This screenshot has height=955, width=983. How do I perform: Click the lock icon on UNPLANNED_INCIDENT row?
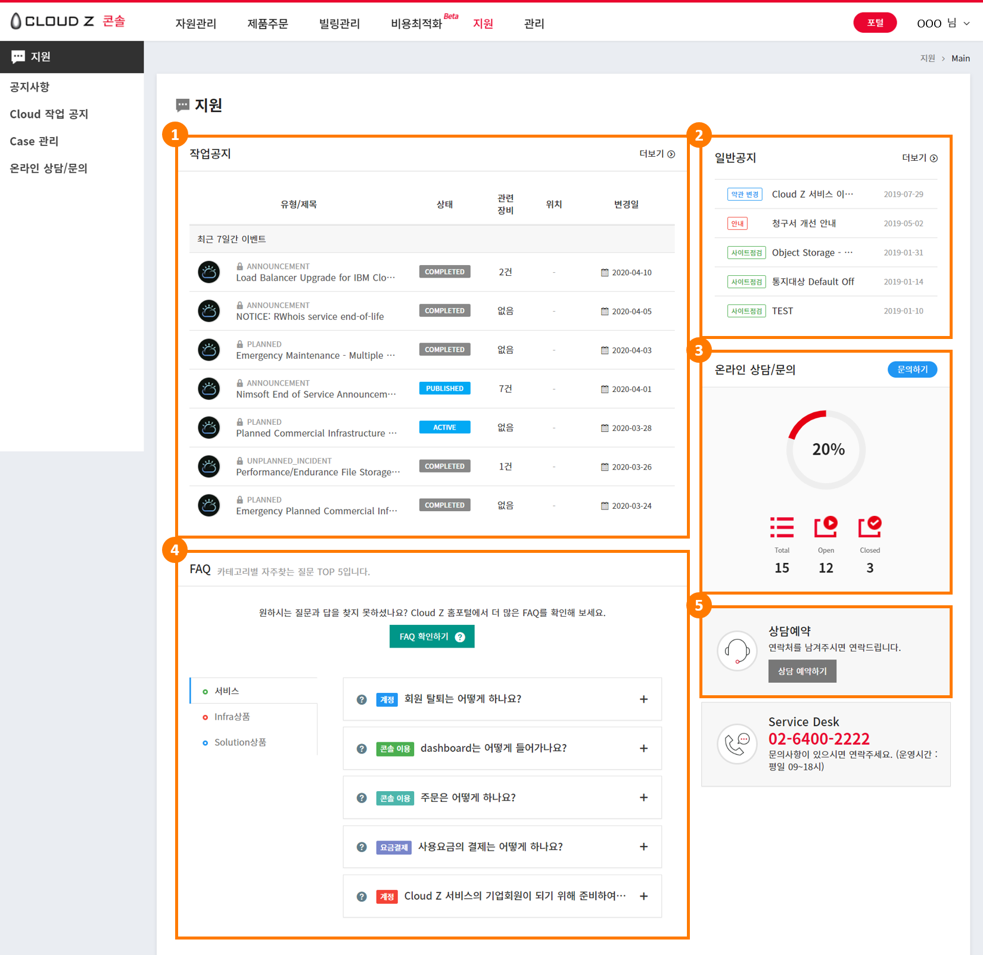pyautogui.click(x=239, y=461)
